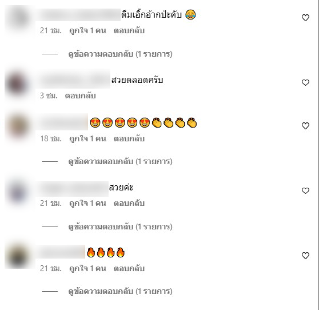319x310 pixels.
Task: View who liked the heart-eyes emoji comment
Action: click(87, 139)
